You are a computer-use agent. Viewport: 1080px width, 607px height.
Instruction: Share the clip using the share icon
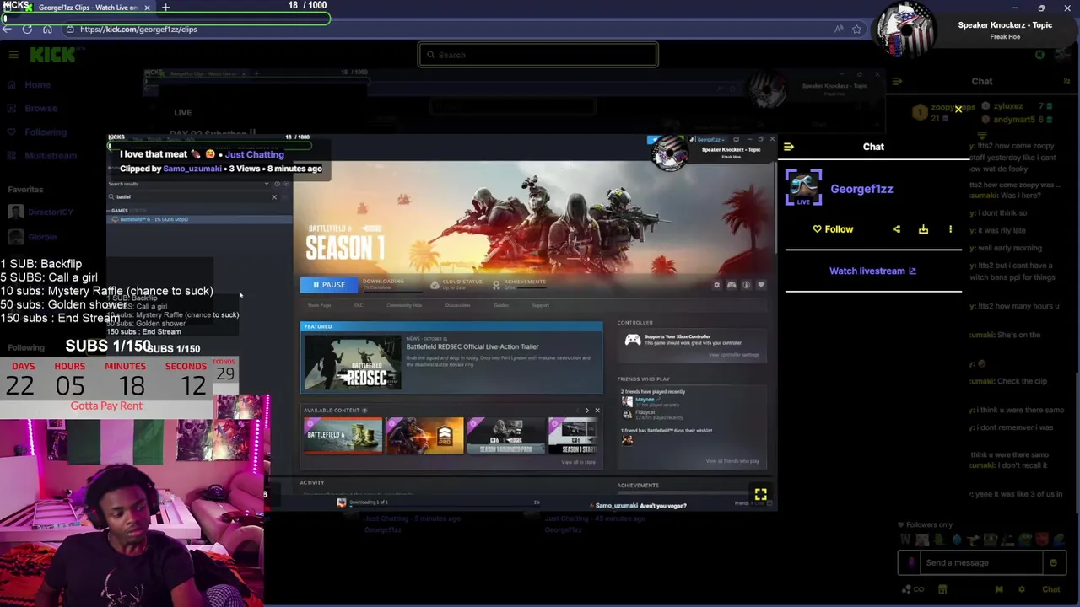pyautogui.click(x=896, y=229)
